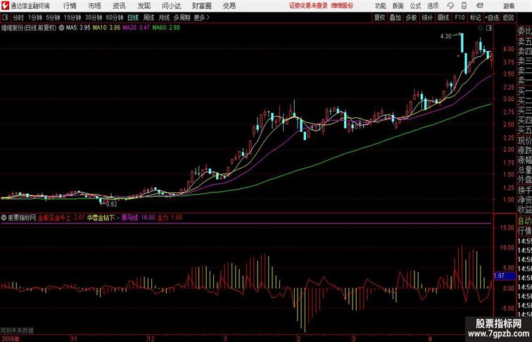Open the 选项 menu
Viewport: 532px width, 342px height.
point(433,6)
